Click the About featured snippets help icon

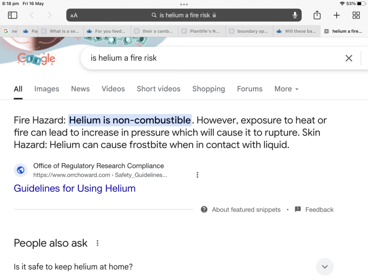(204, 209)
